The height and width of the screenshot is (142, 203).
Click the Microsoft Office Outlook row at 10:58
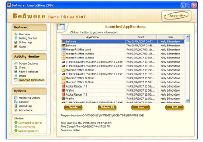(x=123, y=82)
